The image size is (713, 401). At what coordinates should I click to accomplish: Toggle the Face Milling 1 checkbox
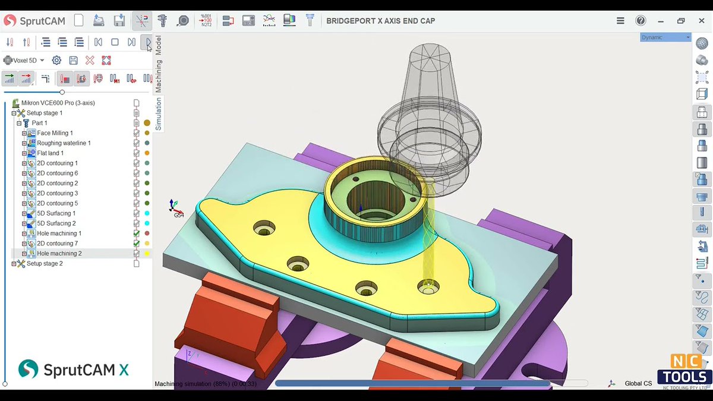point(137,133)
